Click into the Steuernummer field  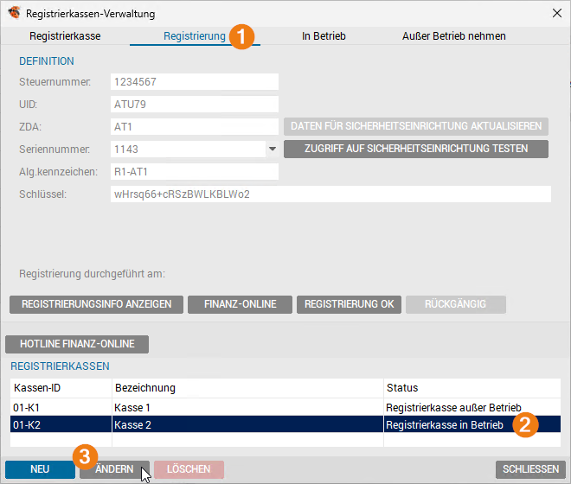pyautogui.click(x=195, y=82)
